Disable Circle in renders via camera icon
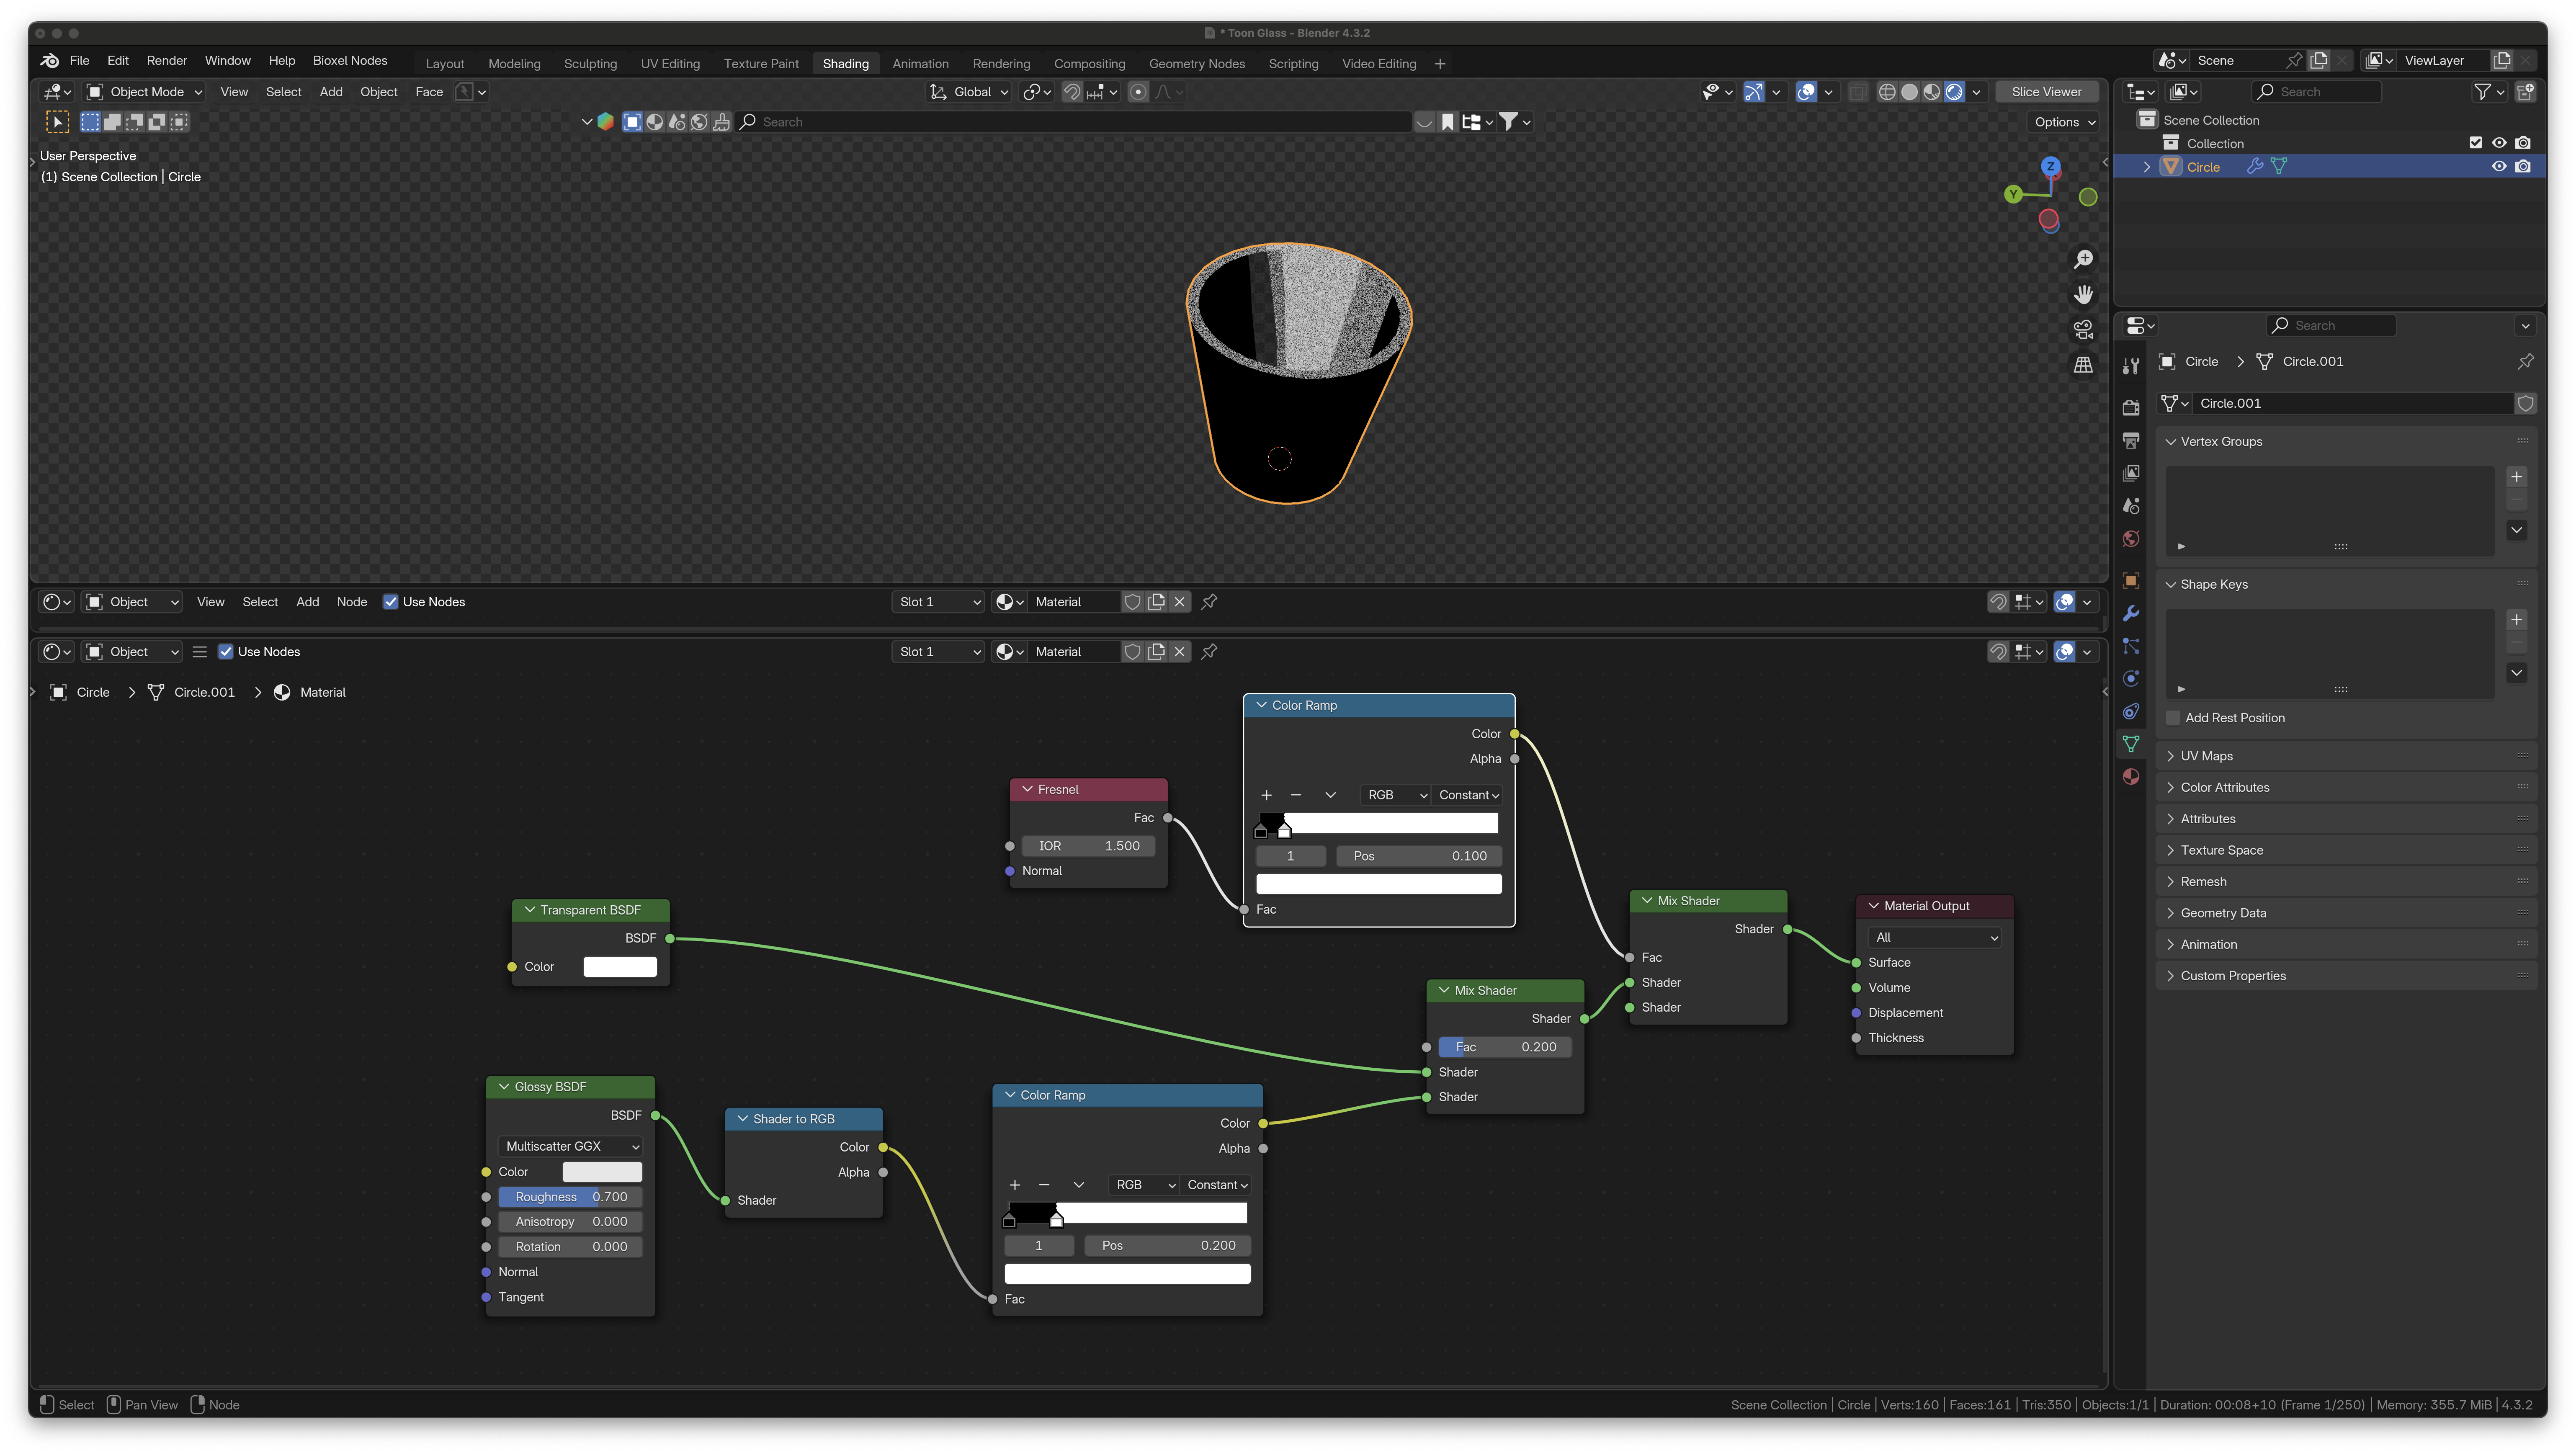This screenshot has height=1453, width=2576. 2523,167
